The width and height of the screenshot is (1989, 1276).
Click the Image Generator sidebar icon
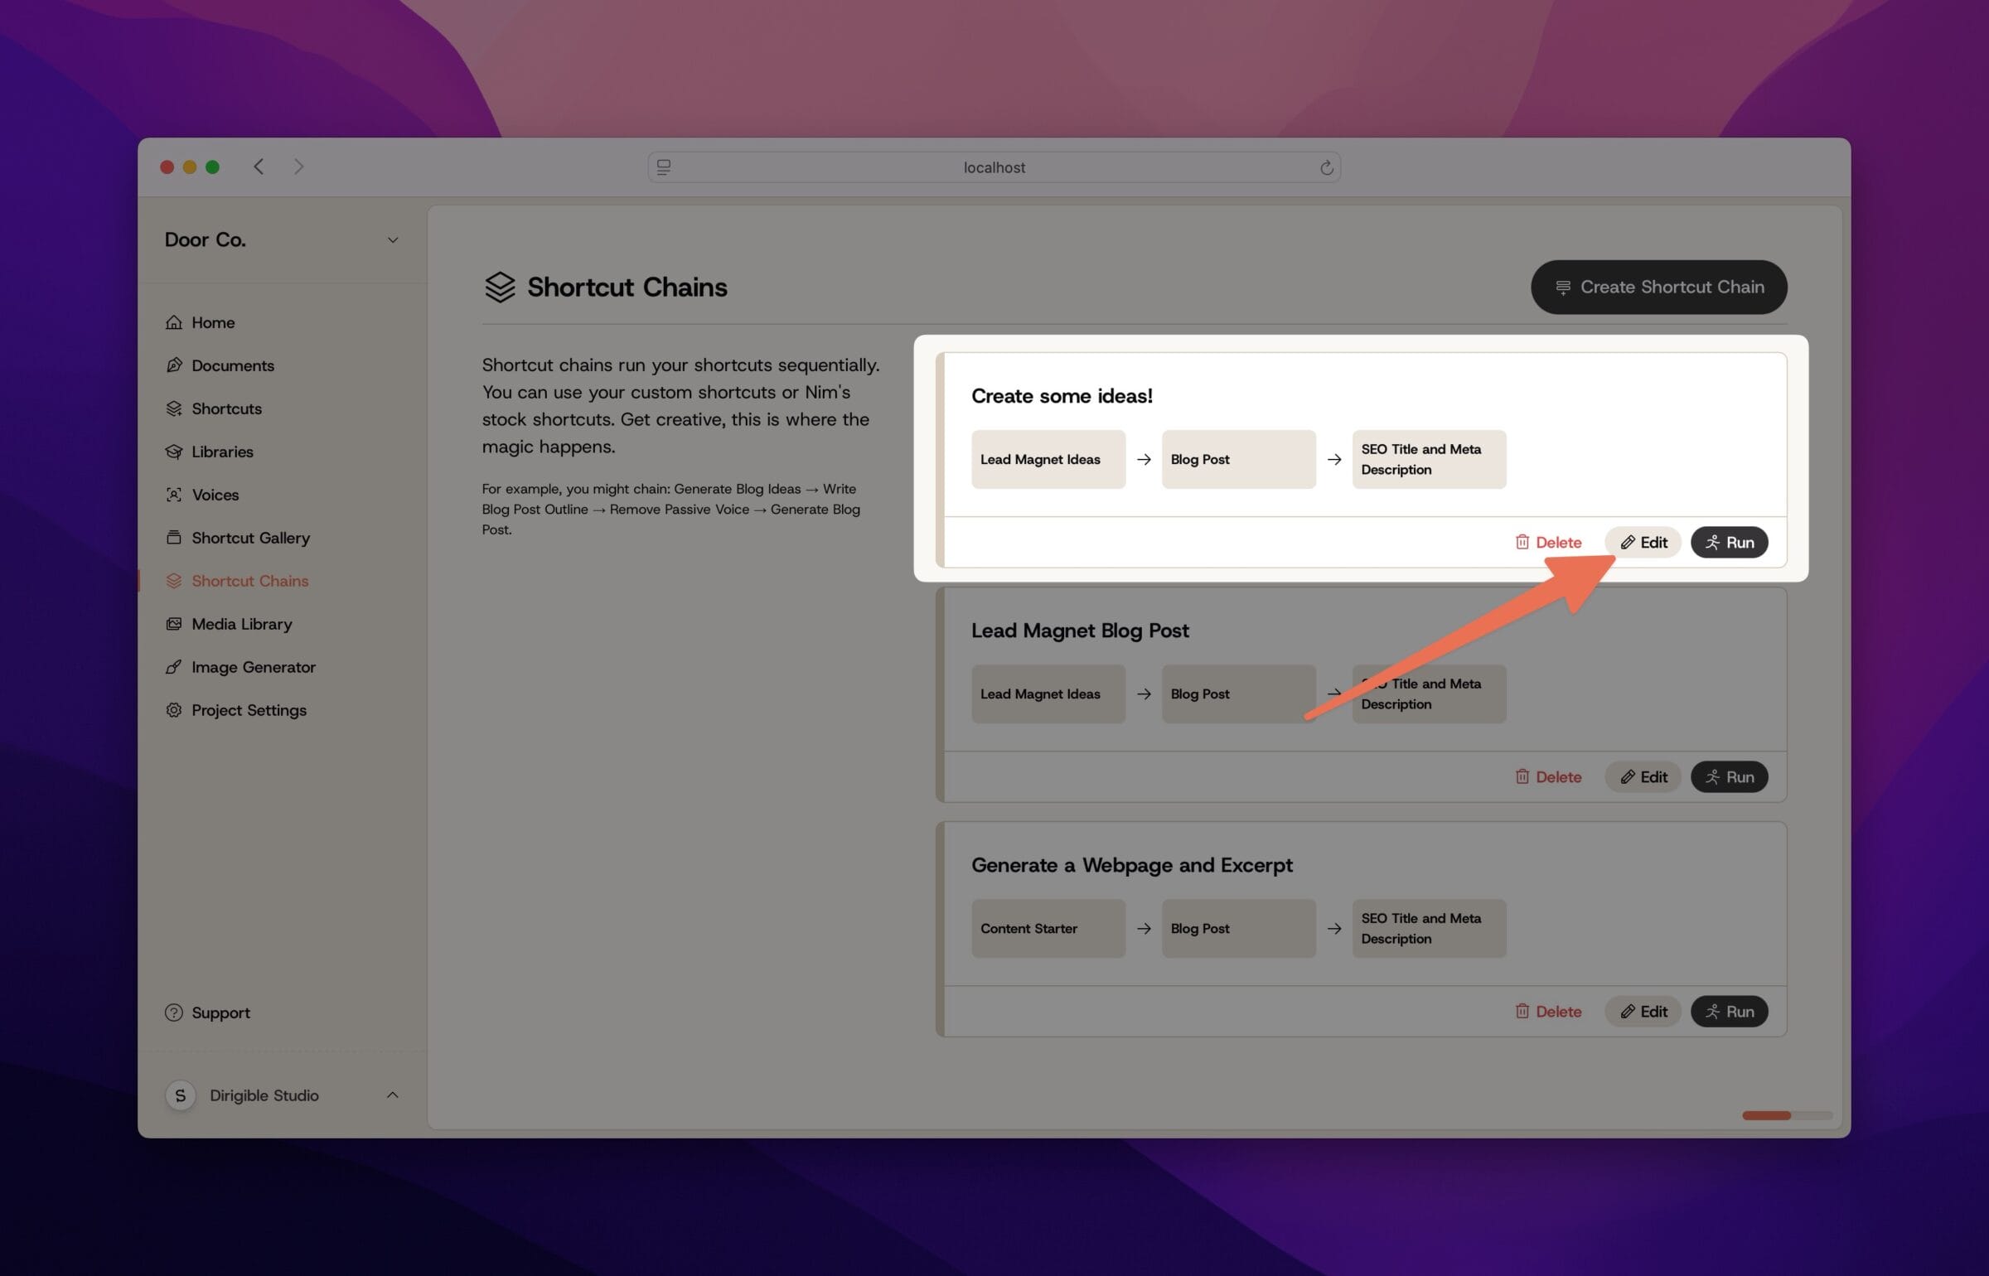172,667
